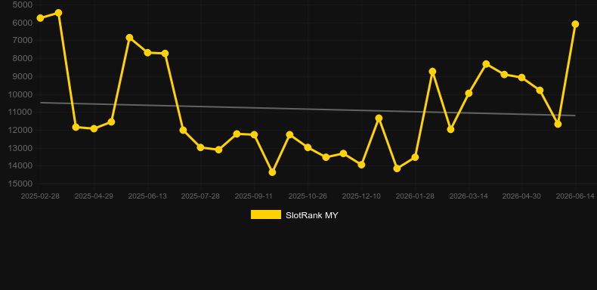Click the 2025-04-29 x-axis date label
Image resolution: width=597 pixels, height=290 pixels.
(x=94, y=196)
